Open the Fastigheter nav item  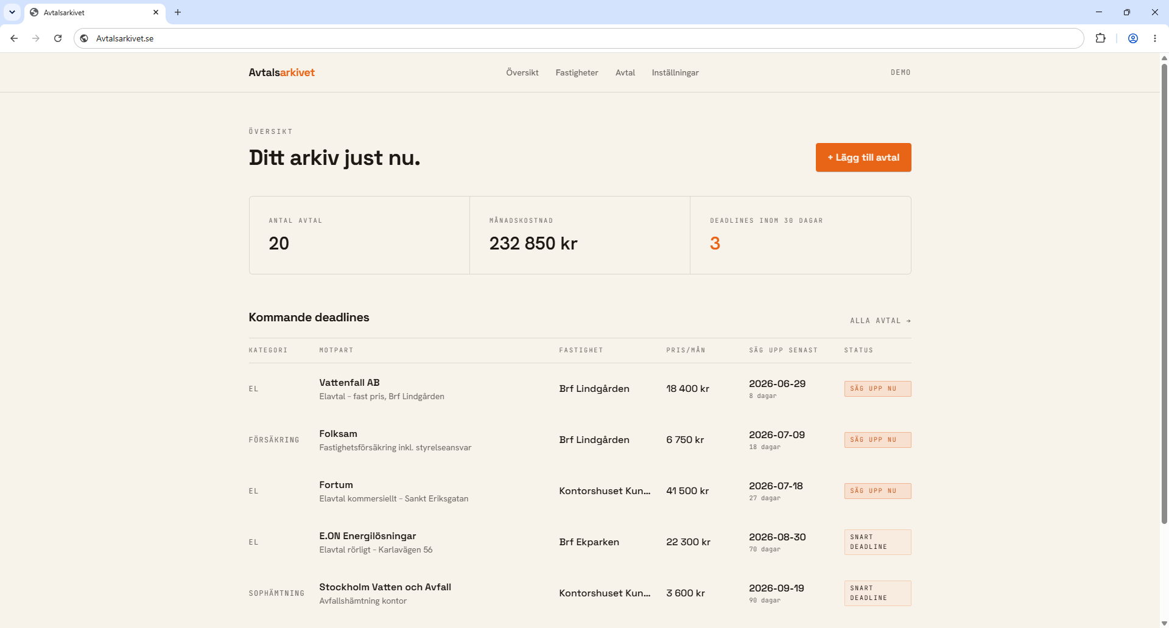click(x=577, y=72)
